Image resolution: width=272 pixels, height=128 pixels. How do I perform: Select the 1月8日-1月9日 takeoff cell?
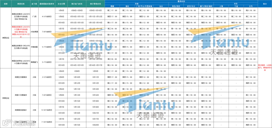tap(77, 11)
